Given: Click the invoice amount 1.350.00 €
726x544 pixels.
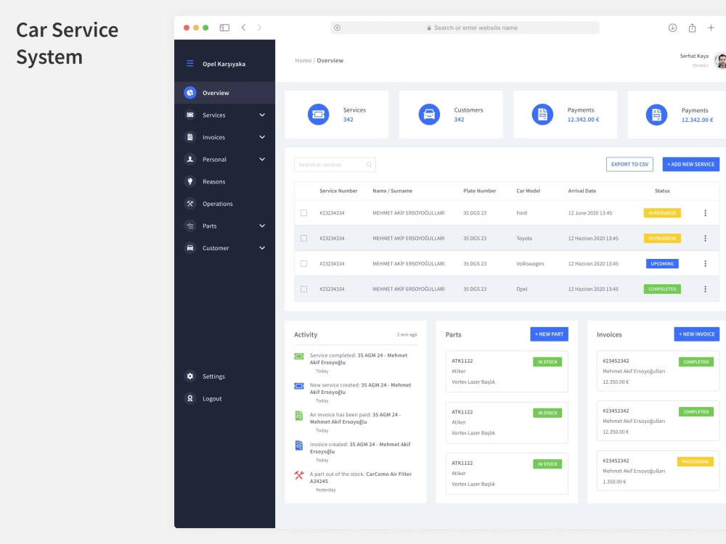Looking at the screenshot, I should point(614,482).
